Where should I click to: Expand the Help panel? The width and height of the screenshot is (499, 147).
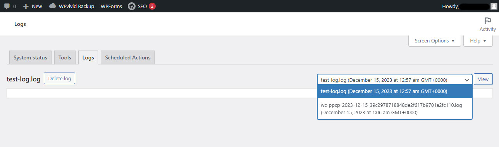[478, 41]
